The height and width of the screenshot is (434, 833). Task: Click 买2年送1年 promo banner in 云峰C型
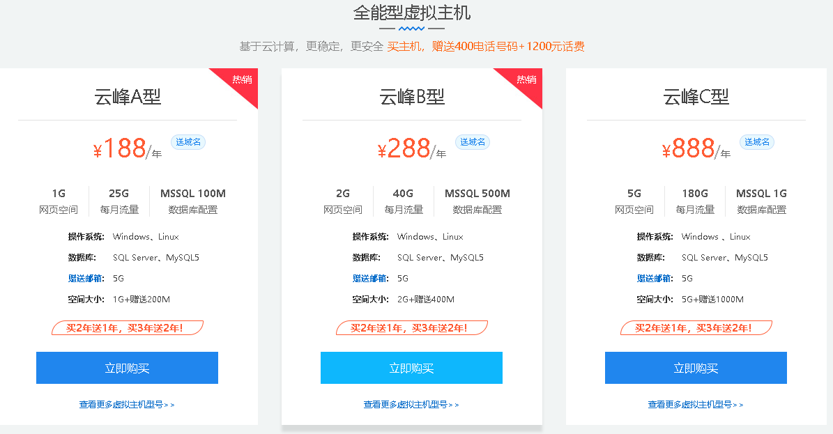tap(696, 327)
